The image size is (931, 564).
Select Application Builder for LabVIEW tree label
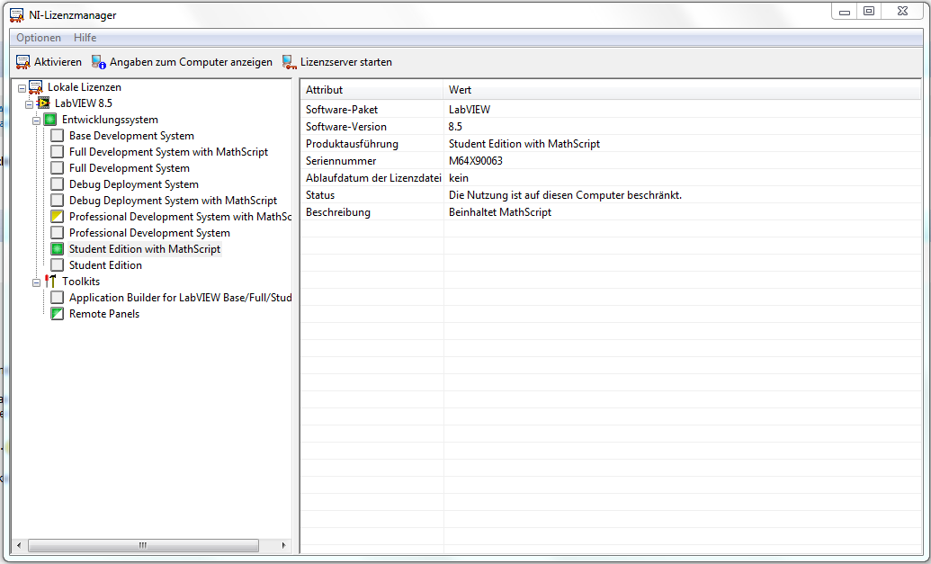pos(180,298)
